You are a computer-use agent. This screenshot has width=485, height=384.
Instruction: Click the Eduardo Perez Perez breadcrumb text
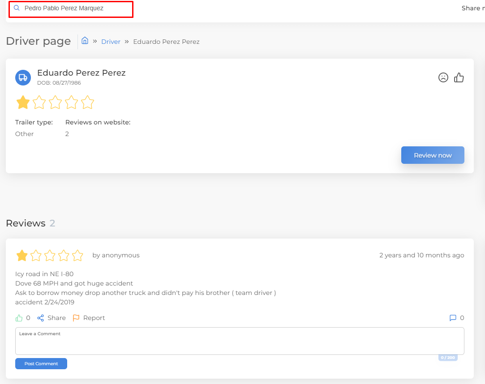pos(166,42)
